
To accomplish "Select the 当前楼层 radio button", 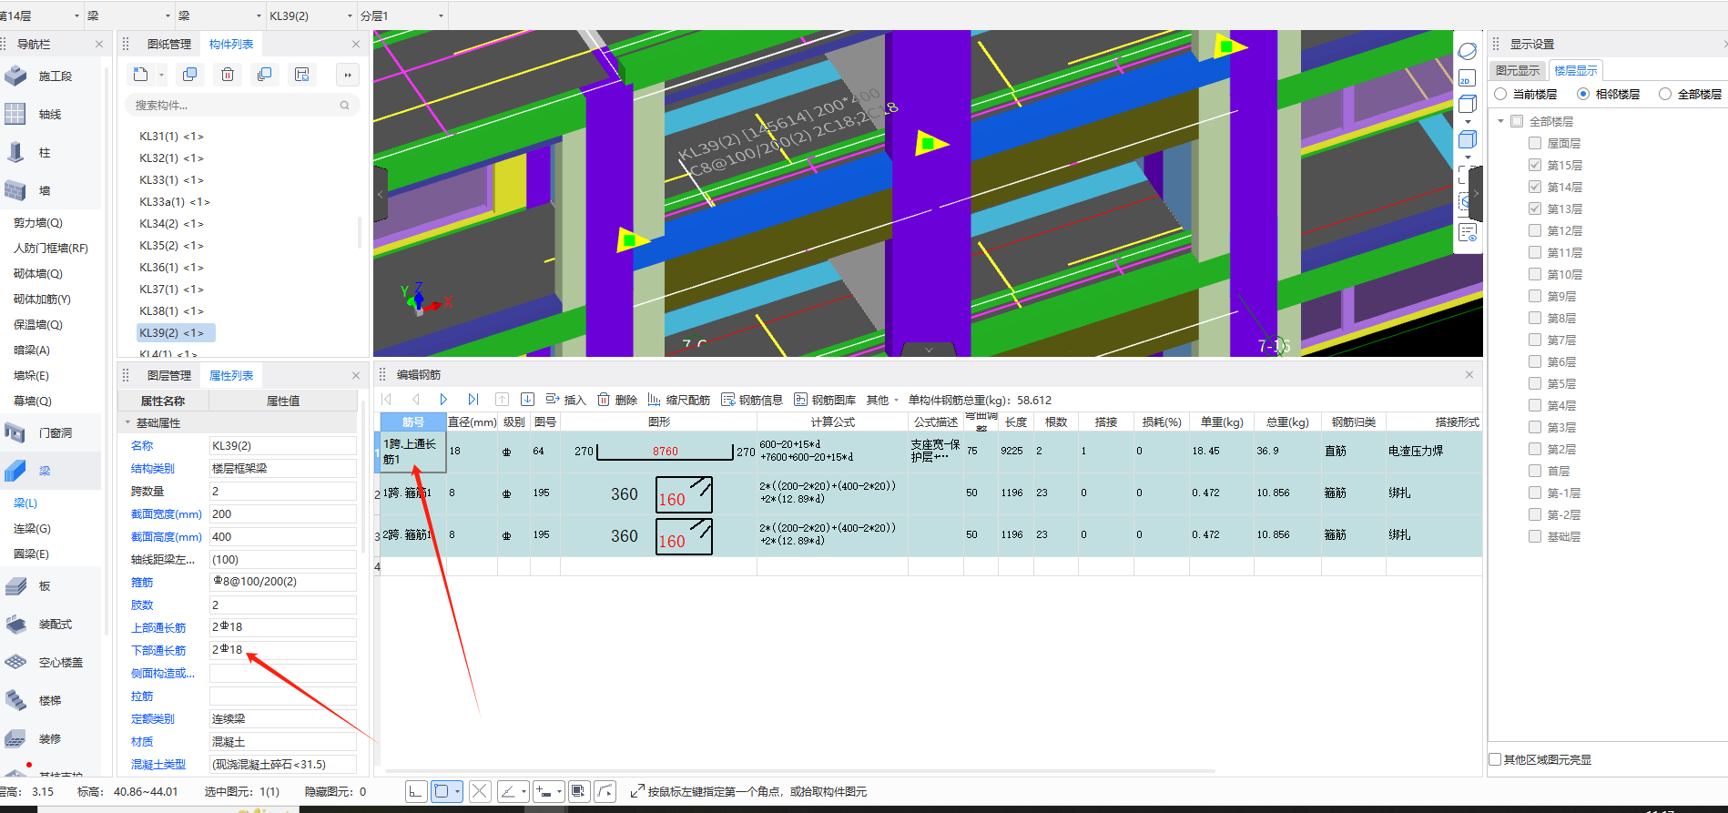I will click(x=1500, y=94).
